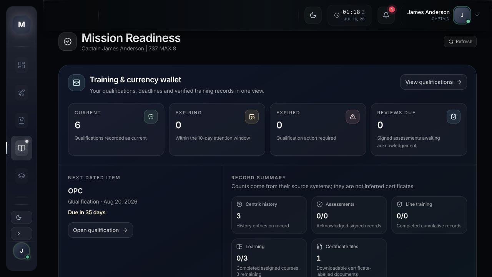Screen dimensions: 492x277
Task: Click the Assessments checkmark icon
Action: tap(319, 204)
